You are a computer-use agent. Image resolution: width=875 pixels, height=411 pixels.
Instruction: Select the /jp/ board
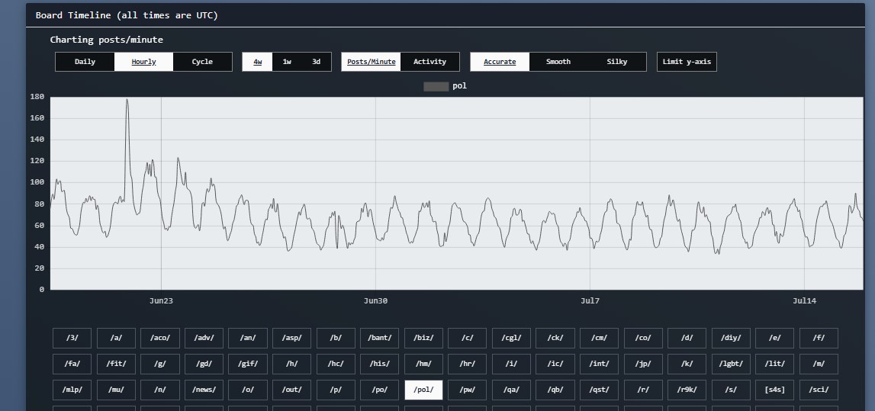click(643, 364)
